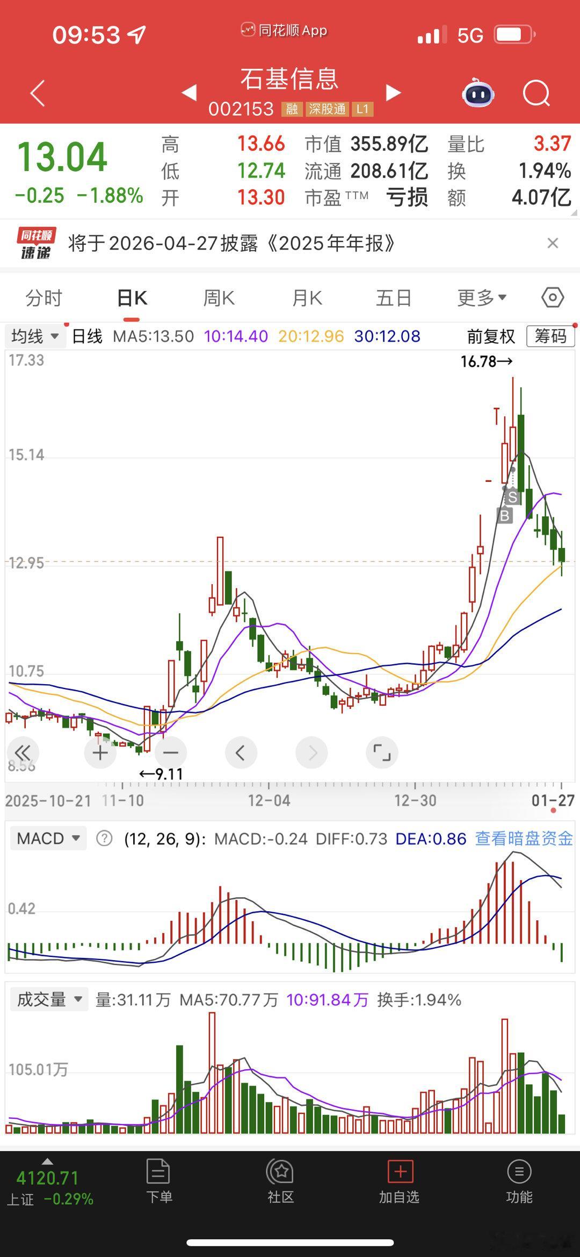Screen dimensions: 580x1257
Task: Move chart right with the arrow button
Action: pos(311,752)
